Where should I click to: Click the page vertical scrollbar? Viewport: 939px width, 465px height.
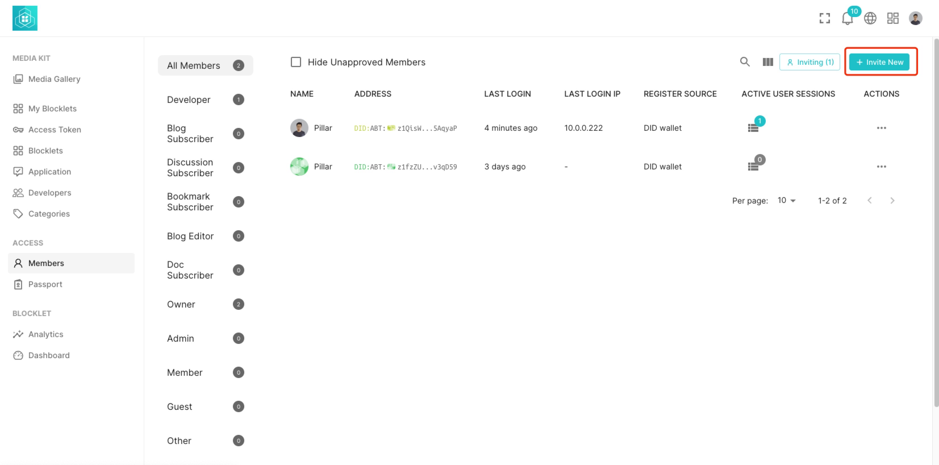pyautogui.click(x=936, y=222)
